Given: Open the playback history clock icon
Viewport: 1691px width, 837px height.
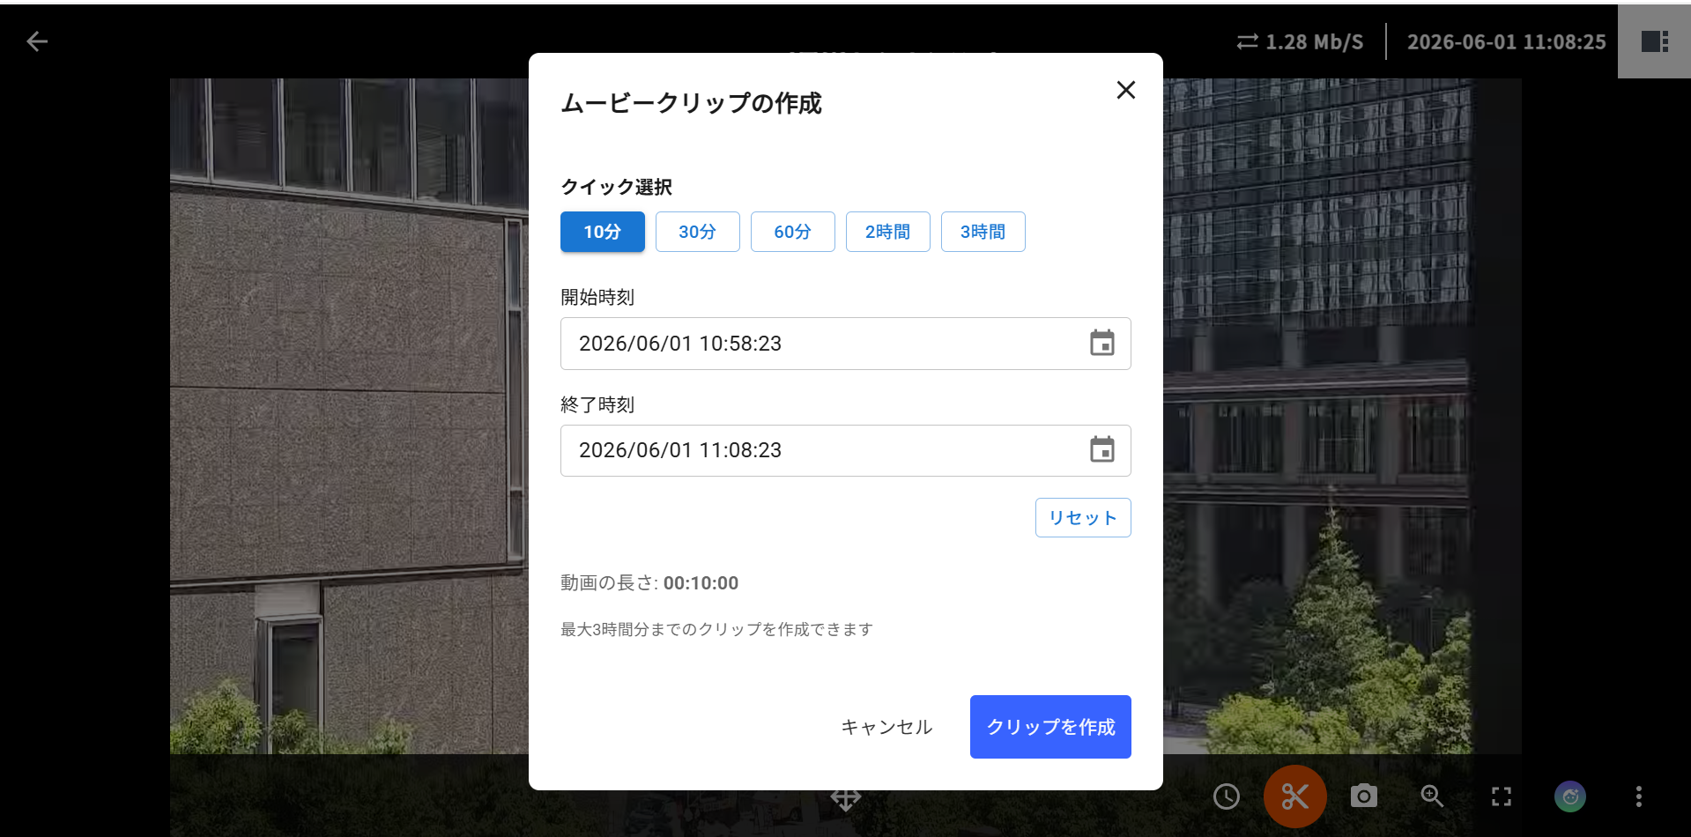Looking at the screenshot, I should (x=1226, y=796).
